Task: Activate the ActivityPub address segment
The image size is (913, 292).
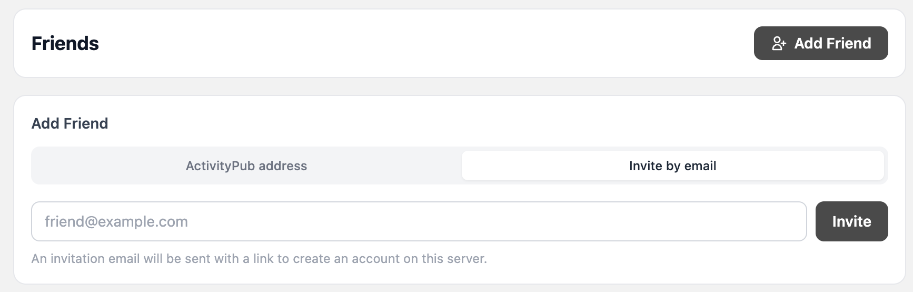Action: pos(246,166)
